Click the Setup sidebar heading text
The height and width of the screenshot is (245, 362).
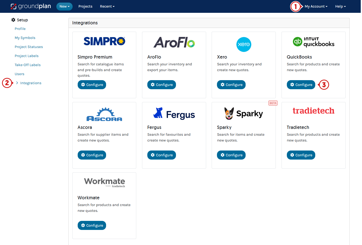pos(22,20)
